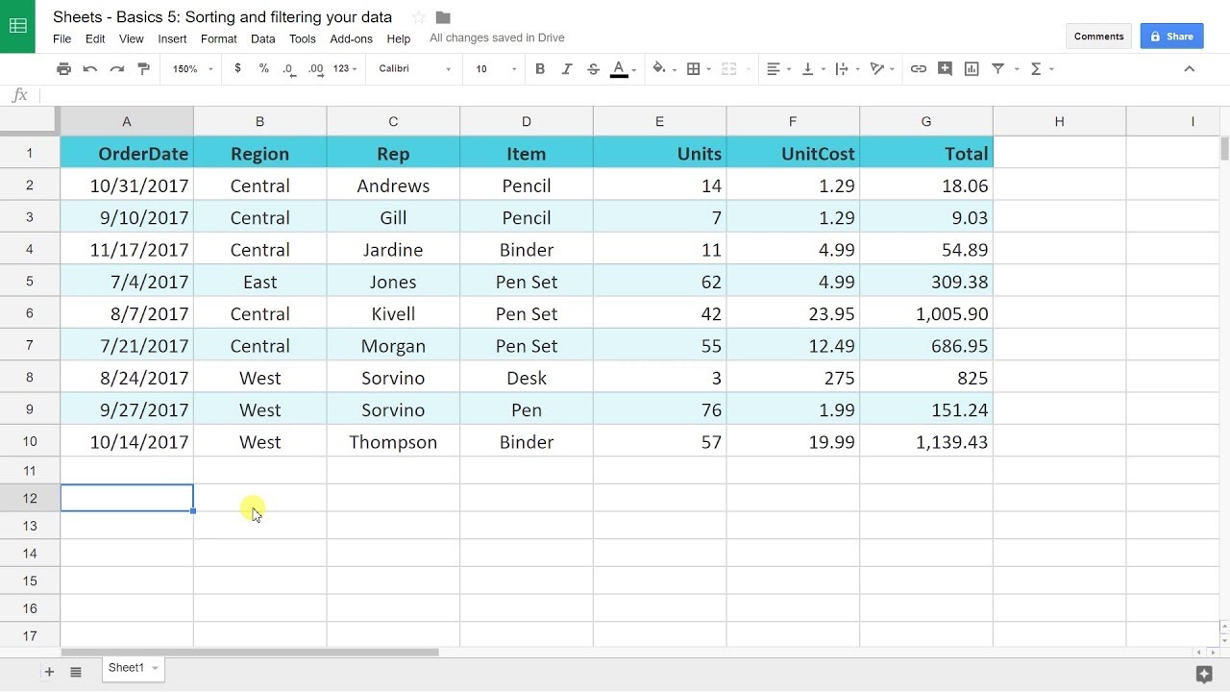Image resolution: width=1230 pixels, height=692 pixels.
Task: Select the cell containing Thompson
Action: [x=393, y=442]
